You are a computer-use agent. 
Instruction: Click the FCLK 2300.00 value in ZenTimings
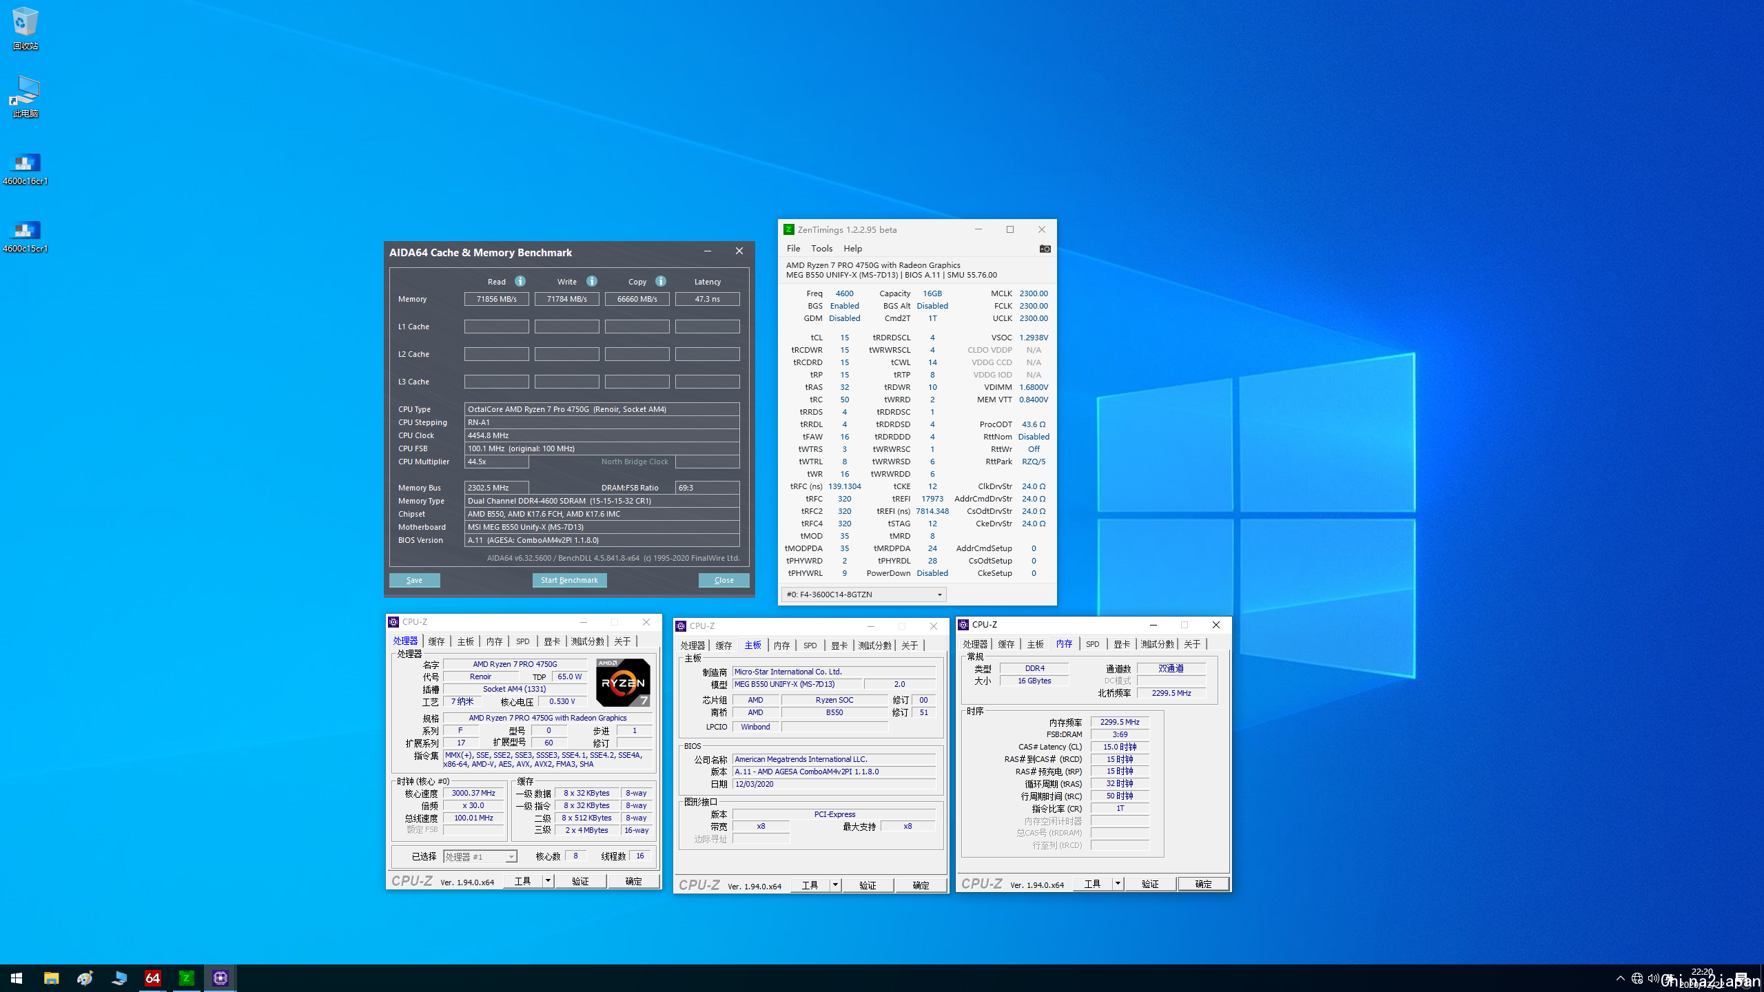1034,306
